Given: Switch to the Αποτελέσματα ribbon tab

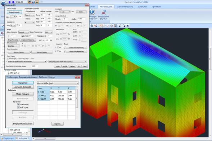Looking at the screenshot, I should pyautogui.click(x=106, y=6).
